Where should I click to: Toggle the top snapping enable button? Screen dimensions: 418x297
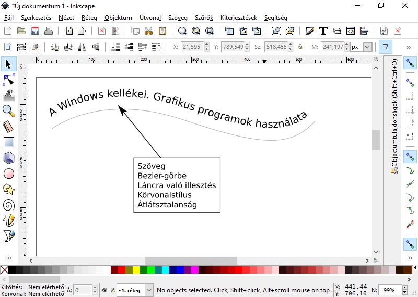(x=410, y=63)
